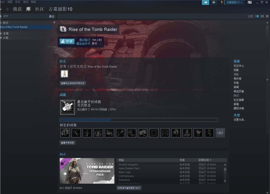Go to the 商店 tab

pos(17,9)
